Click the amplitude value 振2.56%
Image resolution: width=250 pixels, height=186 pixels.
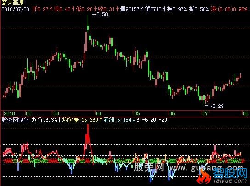click(x=199, y=9)
